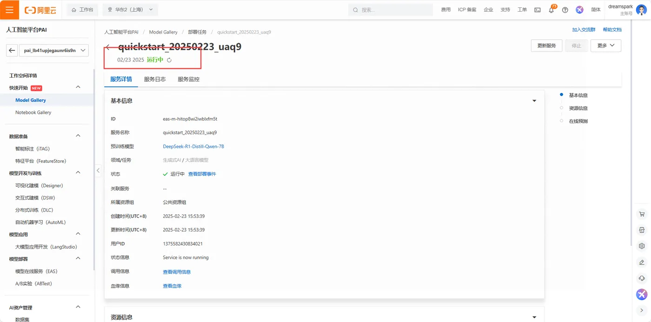651x322 pixels.
Task: Jump to 资源信息 anchor on the right
Action: click(x=578, y=108)
